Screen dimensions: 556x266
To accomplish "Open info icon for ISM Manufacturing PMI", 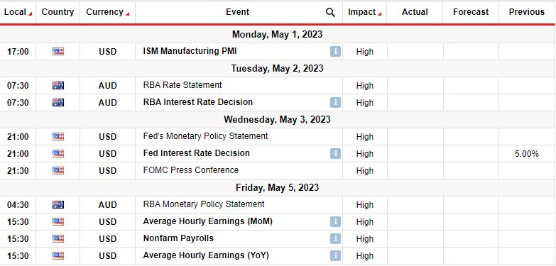I will (335, 51).
